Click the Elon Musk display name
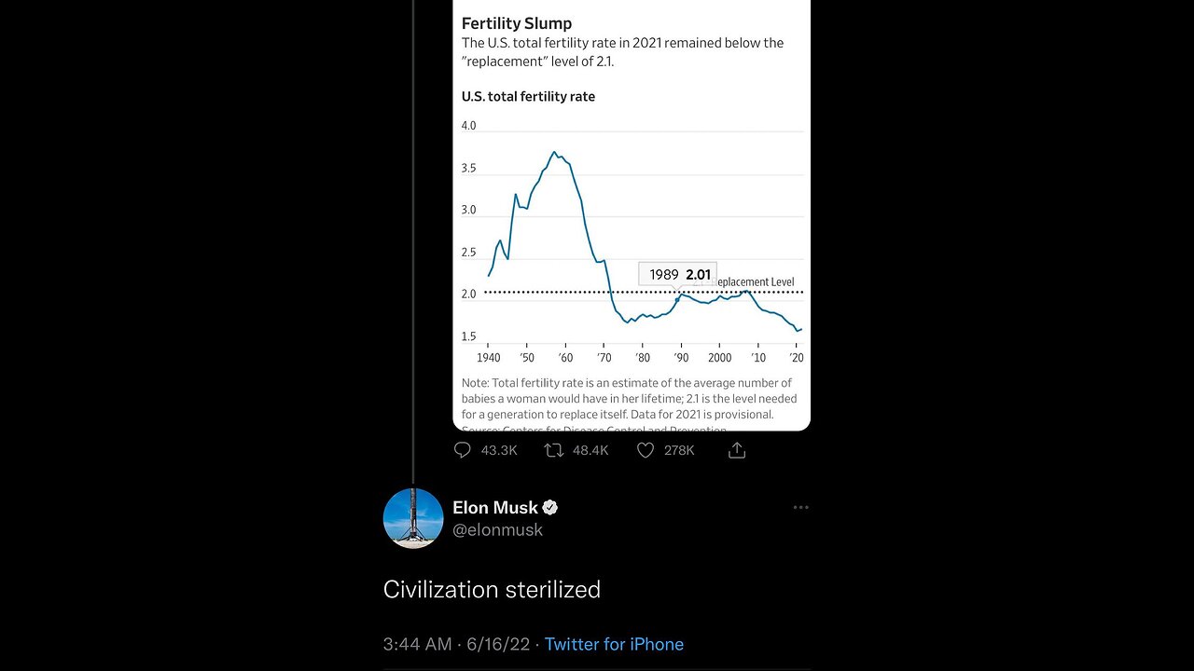Viewport: 1194px width, 671px height. coord(495,507)
